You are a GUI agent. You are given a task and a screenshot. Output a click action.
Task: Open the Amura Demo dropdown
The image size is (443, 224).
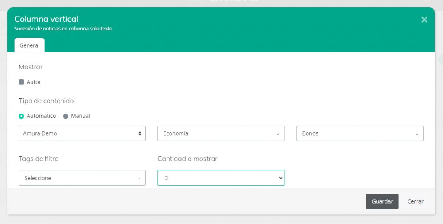click(x=82, y=133)
